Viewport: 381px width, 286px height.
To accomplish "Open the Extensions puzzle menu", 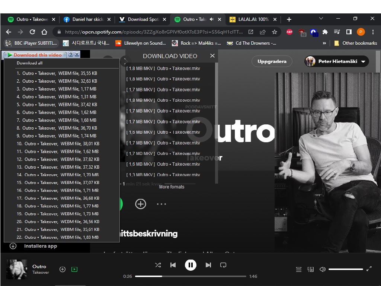I will pos(325,32).
